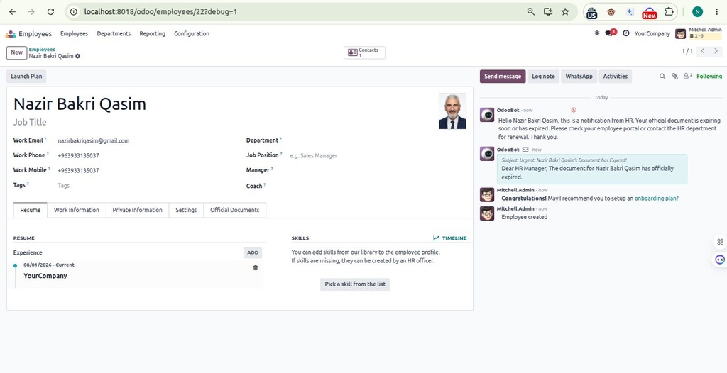The image size is (727, 373).
Task: Click Mitchell Admin avatar on Congratulations message
Action: (x=487, y=194)
